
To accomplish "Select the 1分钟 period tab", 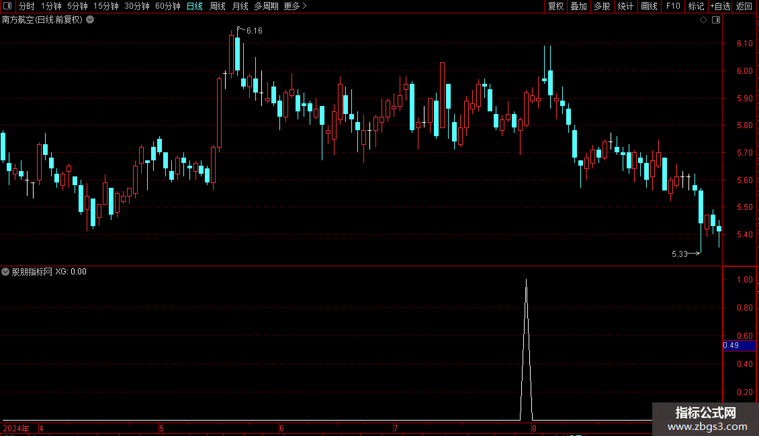I will [x=51, y=6].
